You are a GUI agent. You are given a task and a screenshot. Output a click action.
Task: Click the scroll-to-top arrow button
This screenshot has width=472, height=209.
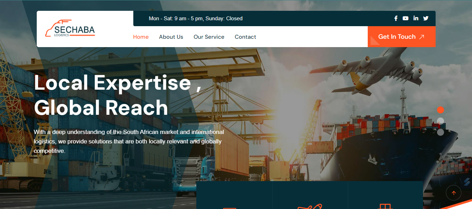point(453,193)
